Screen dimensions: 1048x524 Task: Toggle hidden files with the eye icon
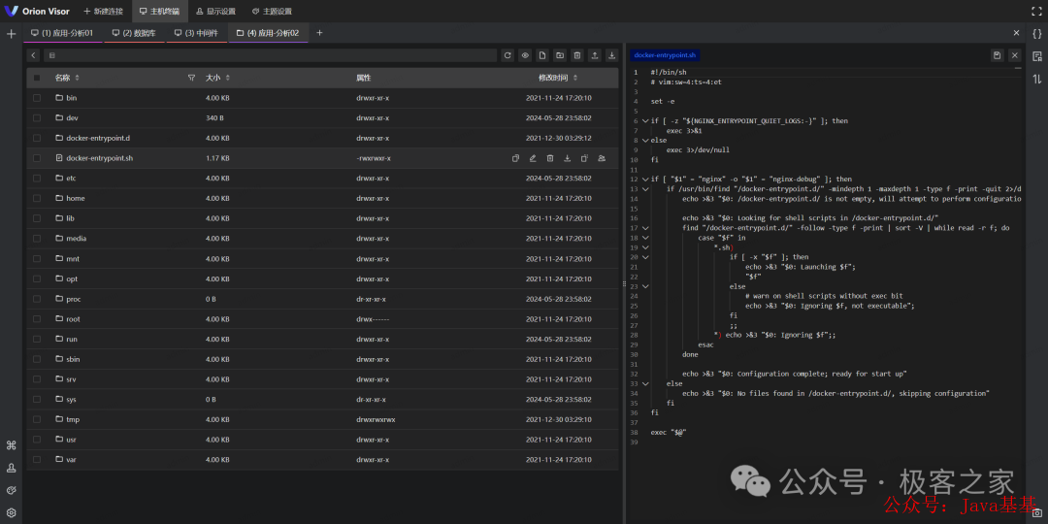pos(525,55)
